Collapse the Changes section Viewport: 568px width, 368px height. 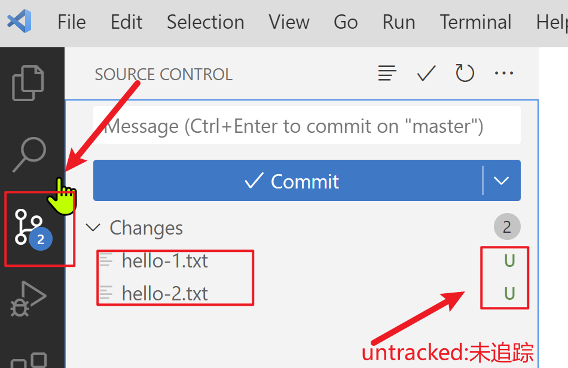tap(93, 227)
